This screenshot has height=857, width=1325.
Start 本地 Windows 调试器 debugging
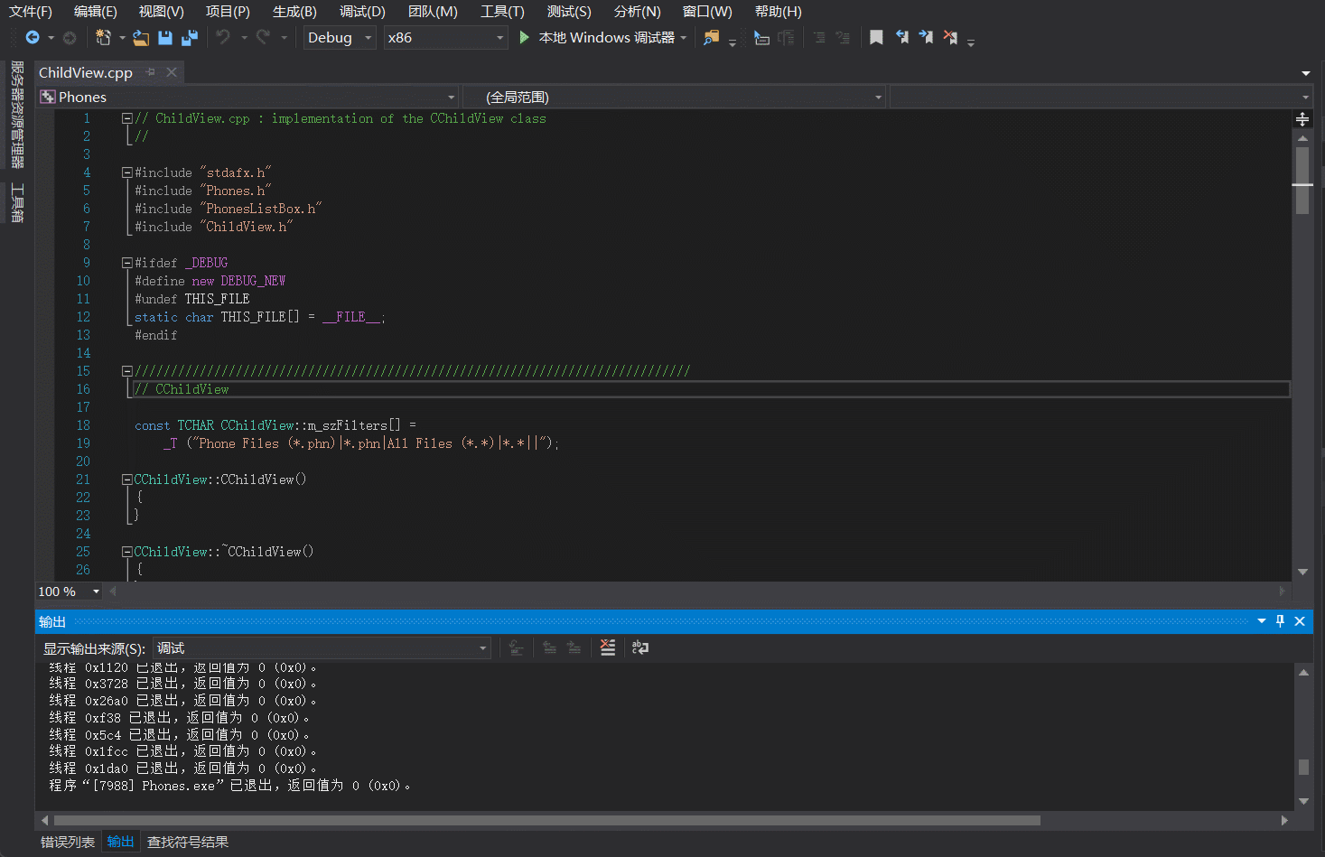click(x=605, y=37)
